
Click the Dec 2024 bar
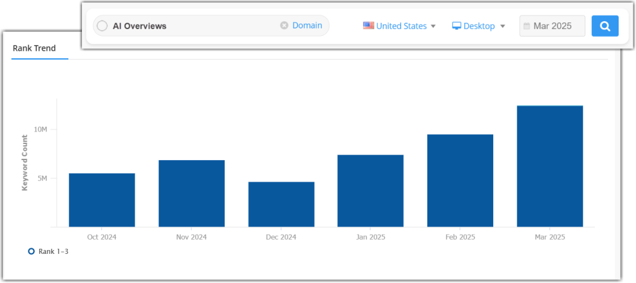pyautogui.click(x=281, y=204)
